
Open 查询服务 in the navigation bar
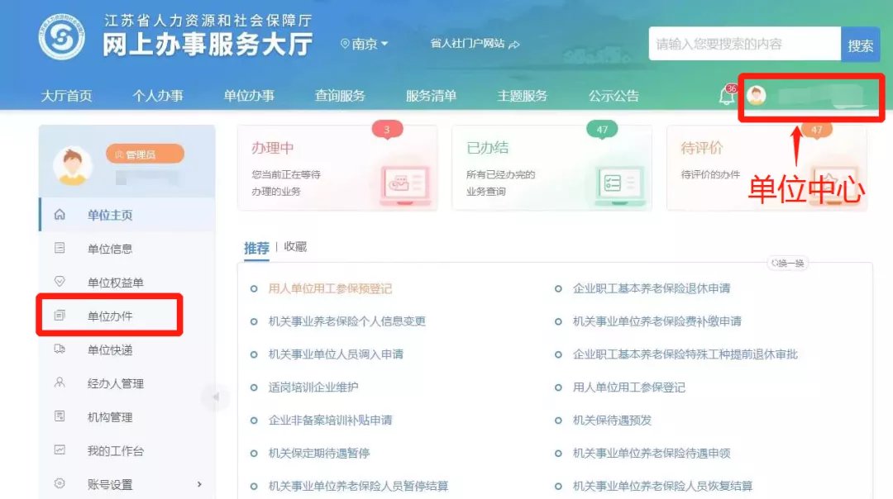[x=340, y=96]
